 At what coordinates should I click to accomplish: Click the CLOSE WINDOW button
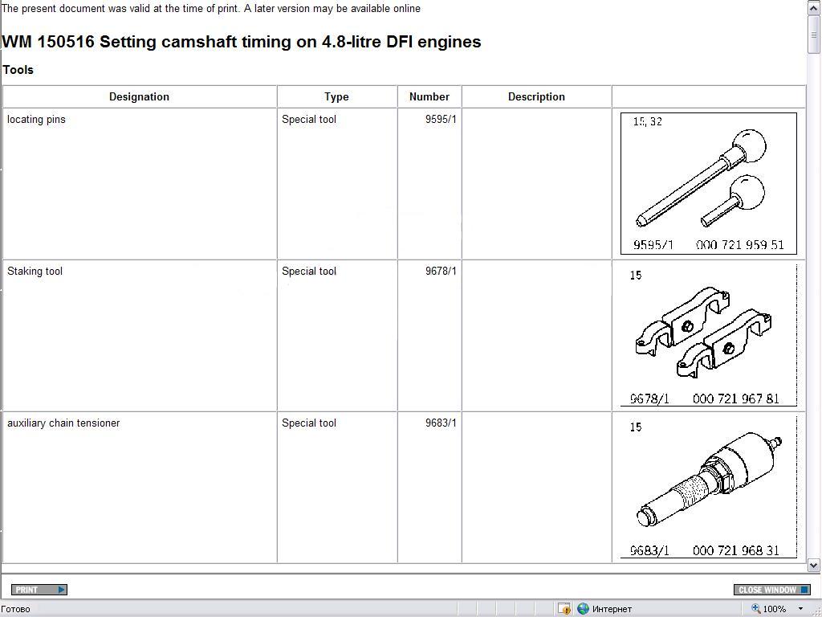(x=771, y=590)
